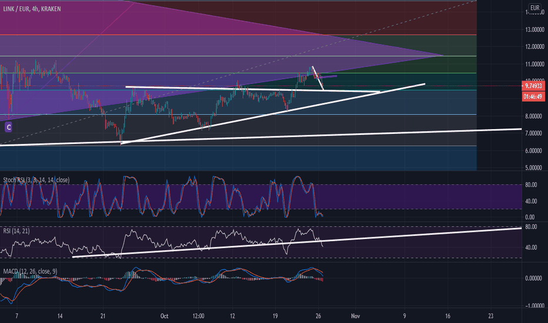Click the 26 date label on time axis
The width and height of the screenshot is (548, 323).
(318, 316)
